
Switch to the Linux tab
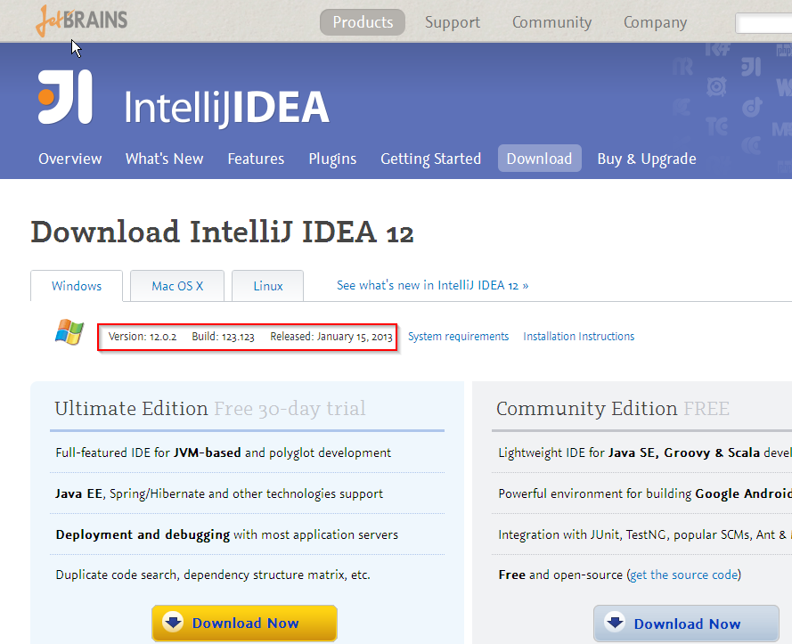pyautogui.click(x=267, y=286)
